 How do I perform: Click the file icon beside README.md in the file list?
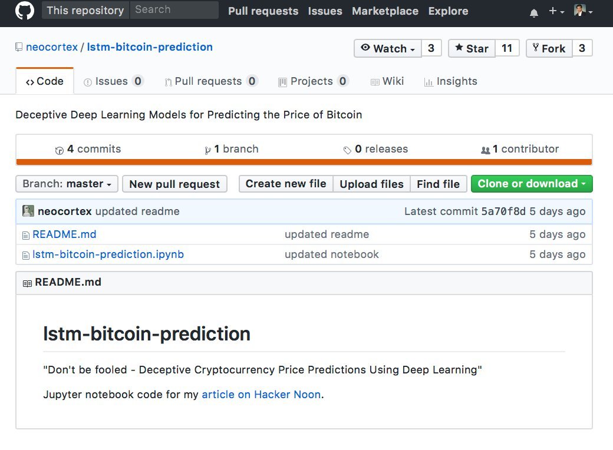pyautogui.click(x=26, y=235)
